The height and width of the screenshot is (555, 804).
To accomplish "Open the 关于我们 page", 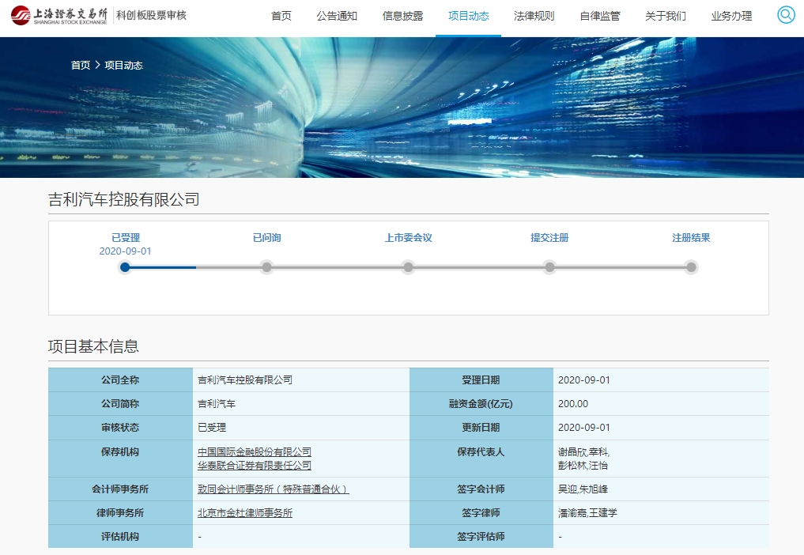I will [x=665, y=16].
